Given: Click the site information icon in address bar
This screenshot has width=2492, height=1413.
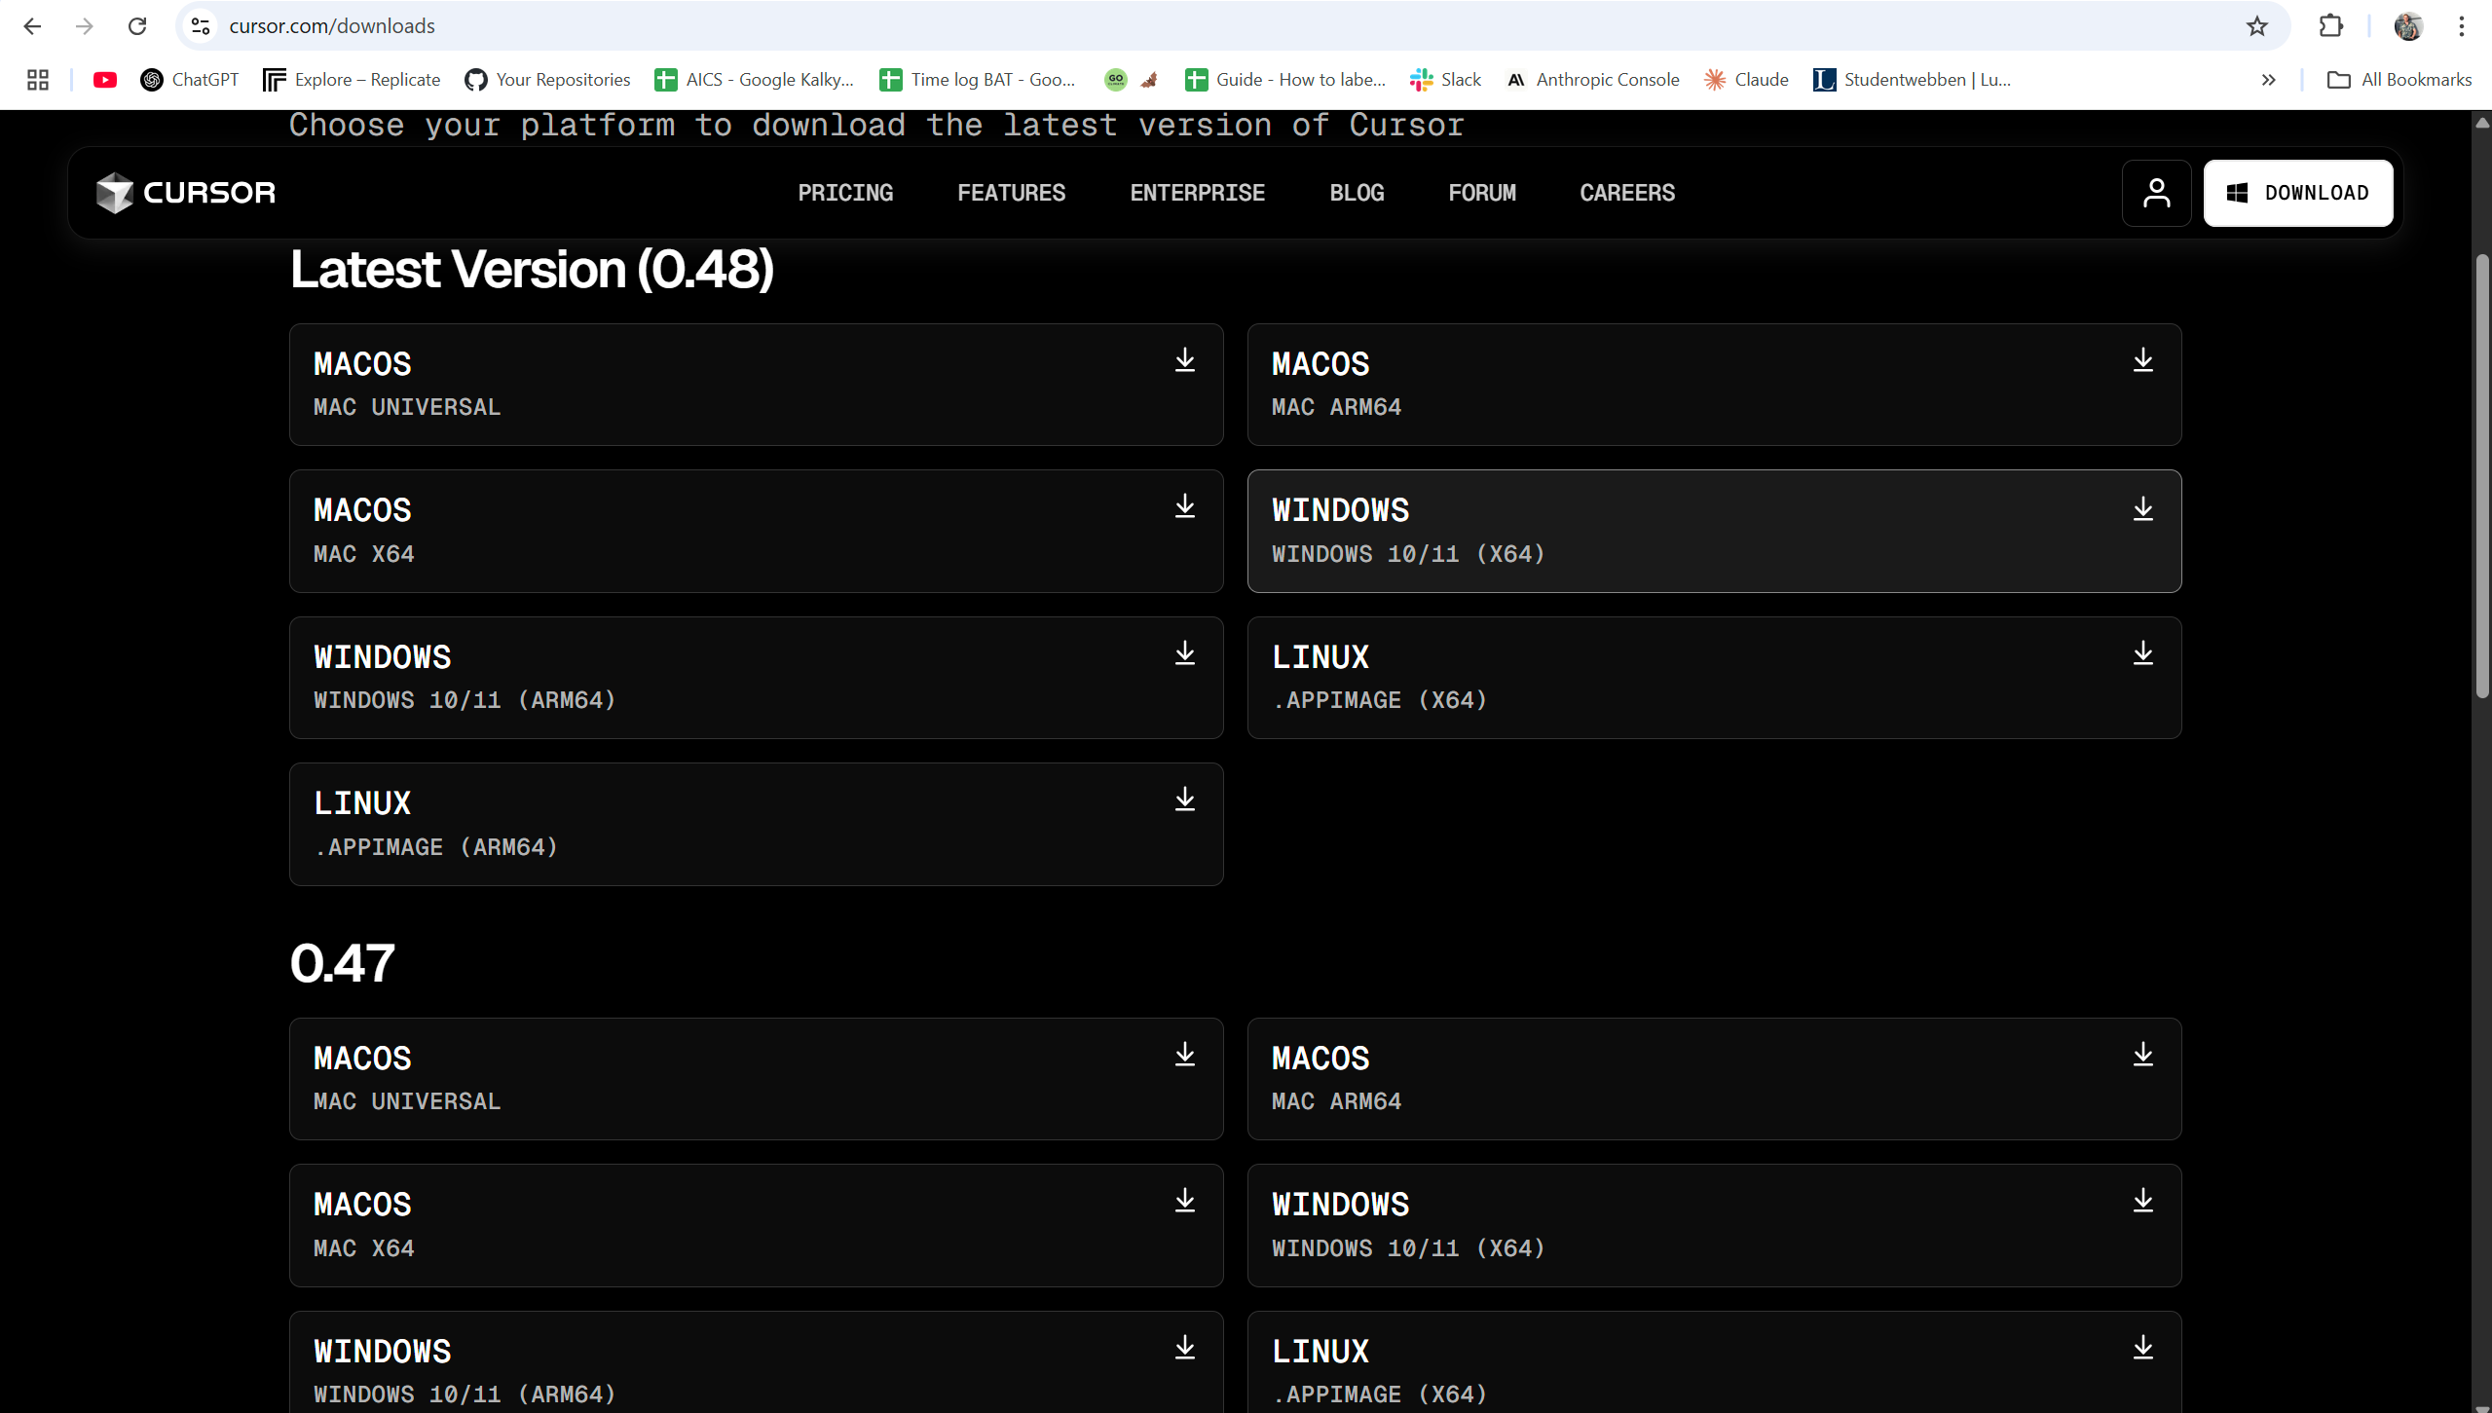Looking at the screenshot, I should [201, 26].
